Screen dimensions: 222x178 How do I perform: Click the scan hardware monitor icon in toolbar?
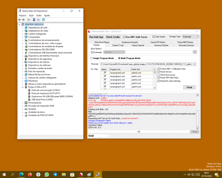click(43, 20)
